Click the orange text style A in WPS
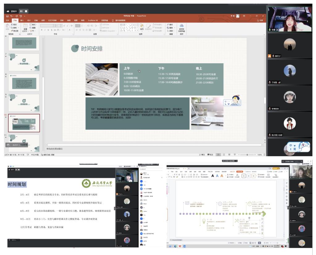This screenshot has width=316, height=255. pyautogui.click(x=222, y=176)
